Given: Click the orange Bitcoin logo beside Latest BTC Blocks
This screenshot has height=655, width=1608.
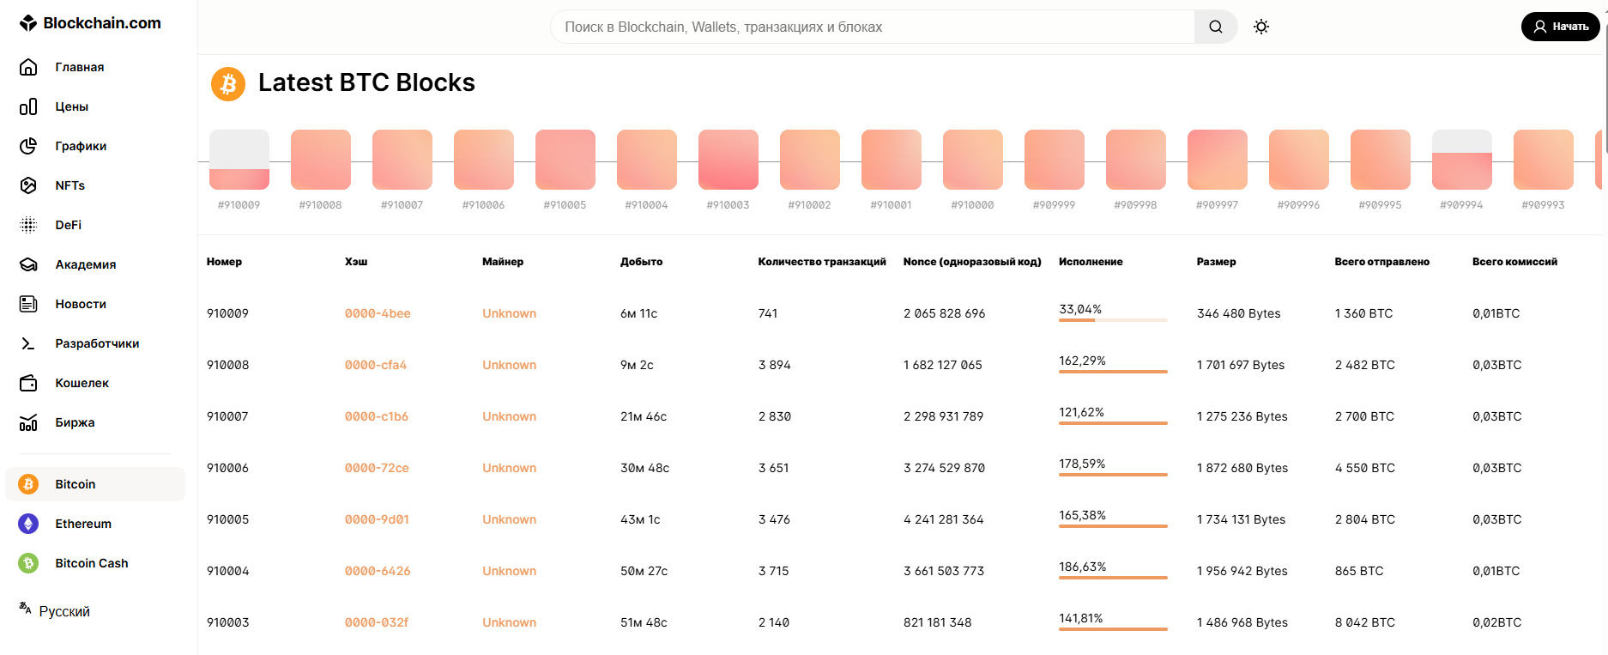Looking at the screenshot, I should point(228,84).
